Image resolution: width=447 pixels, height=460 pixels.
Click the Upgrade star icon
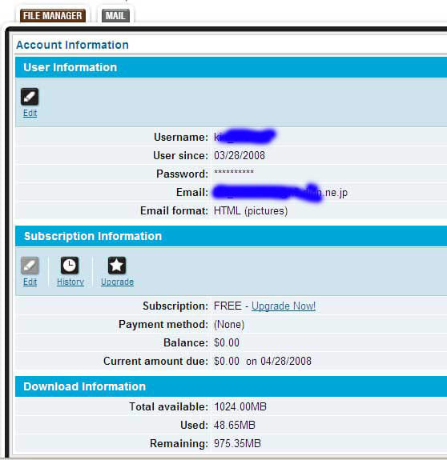pyautogui.click(x=117, y=266)
